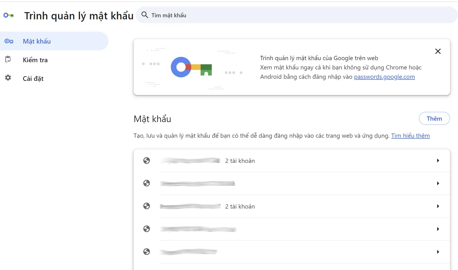Expand the bottom password entry chevron
This screenshot has width=458, height=270.
pyautogui.click(x=438, y=251)
